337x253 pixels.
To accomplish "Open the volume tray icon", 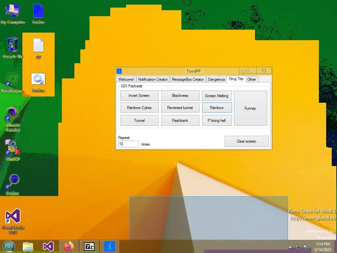I will [306, 247].
